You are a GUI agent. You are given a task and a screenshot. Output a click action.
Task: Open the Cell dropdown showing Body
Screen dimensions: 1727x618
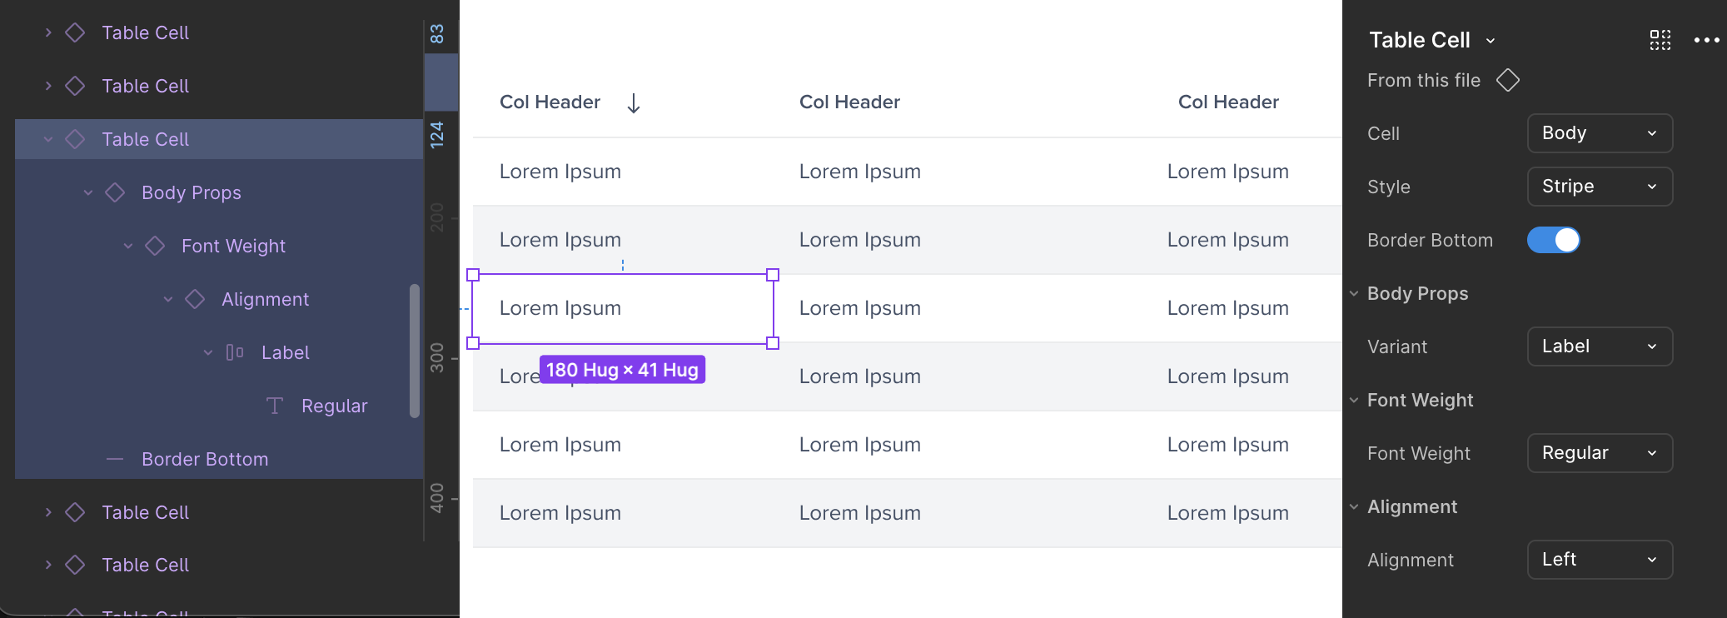pos(1600,133)
